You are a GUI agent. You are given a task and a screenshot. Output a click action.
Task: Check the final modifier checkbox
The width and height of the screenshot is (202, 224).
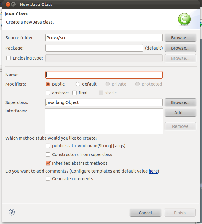coord(74,93)
